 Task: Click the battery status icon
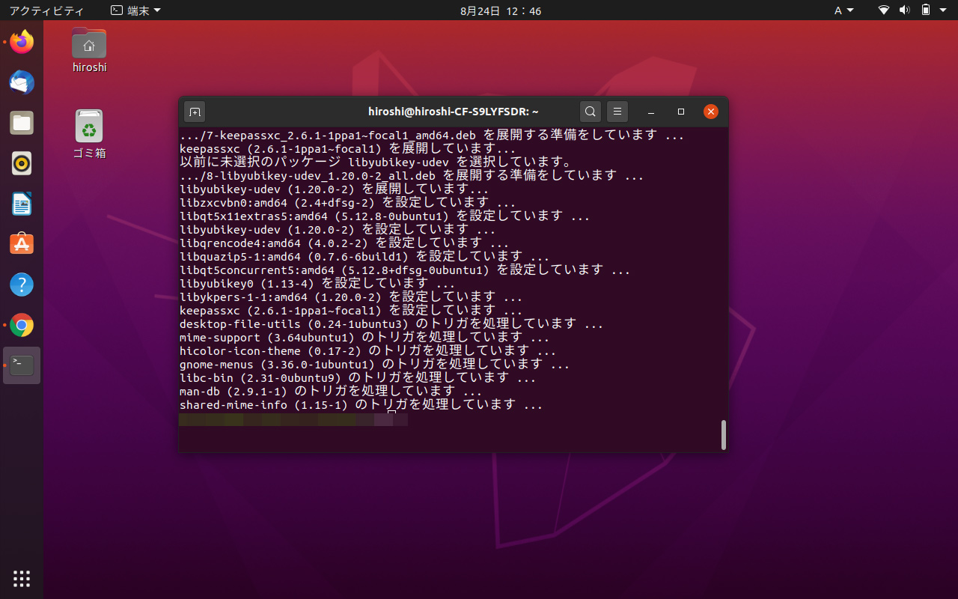click(x=926, y=10)
